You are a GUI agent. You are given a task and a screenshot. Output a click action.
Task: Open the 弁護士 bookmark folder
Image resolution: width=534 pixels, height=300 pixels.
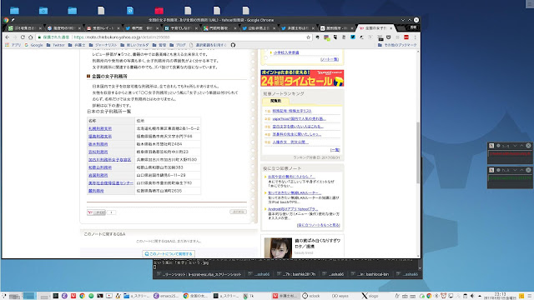(77, 45)
